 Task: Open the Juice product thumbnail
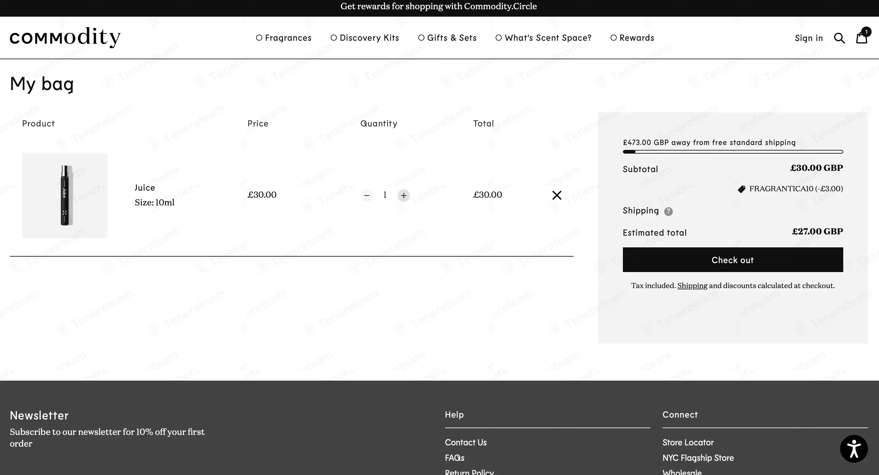pos(64,195)
